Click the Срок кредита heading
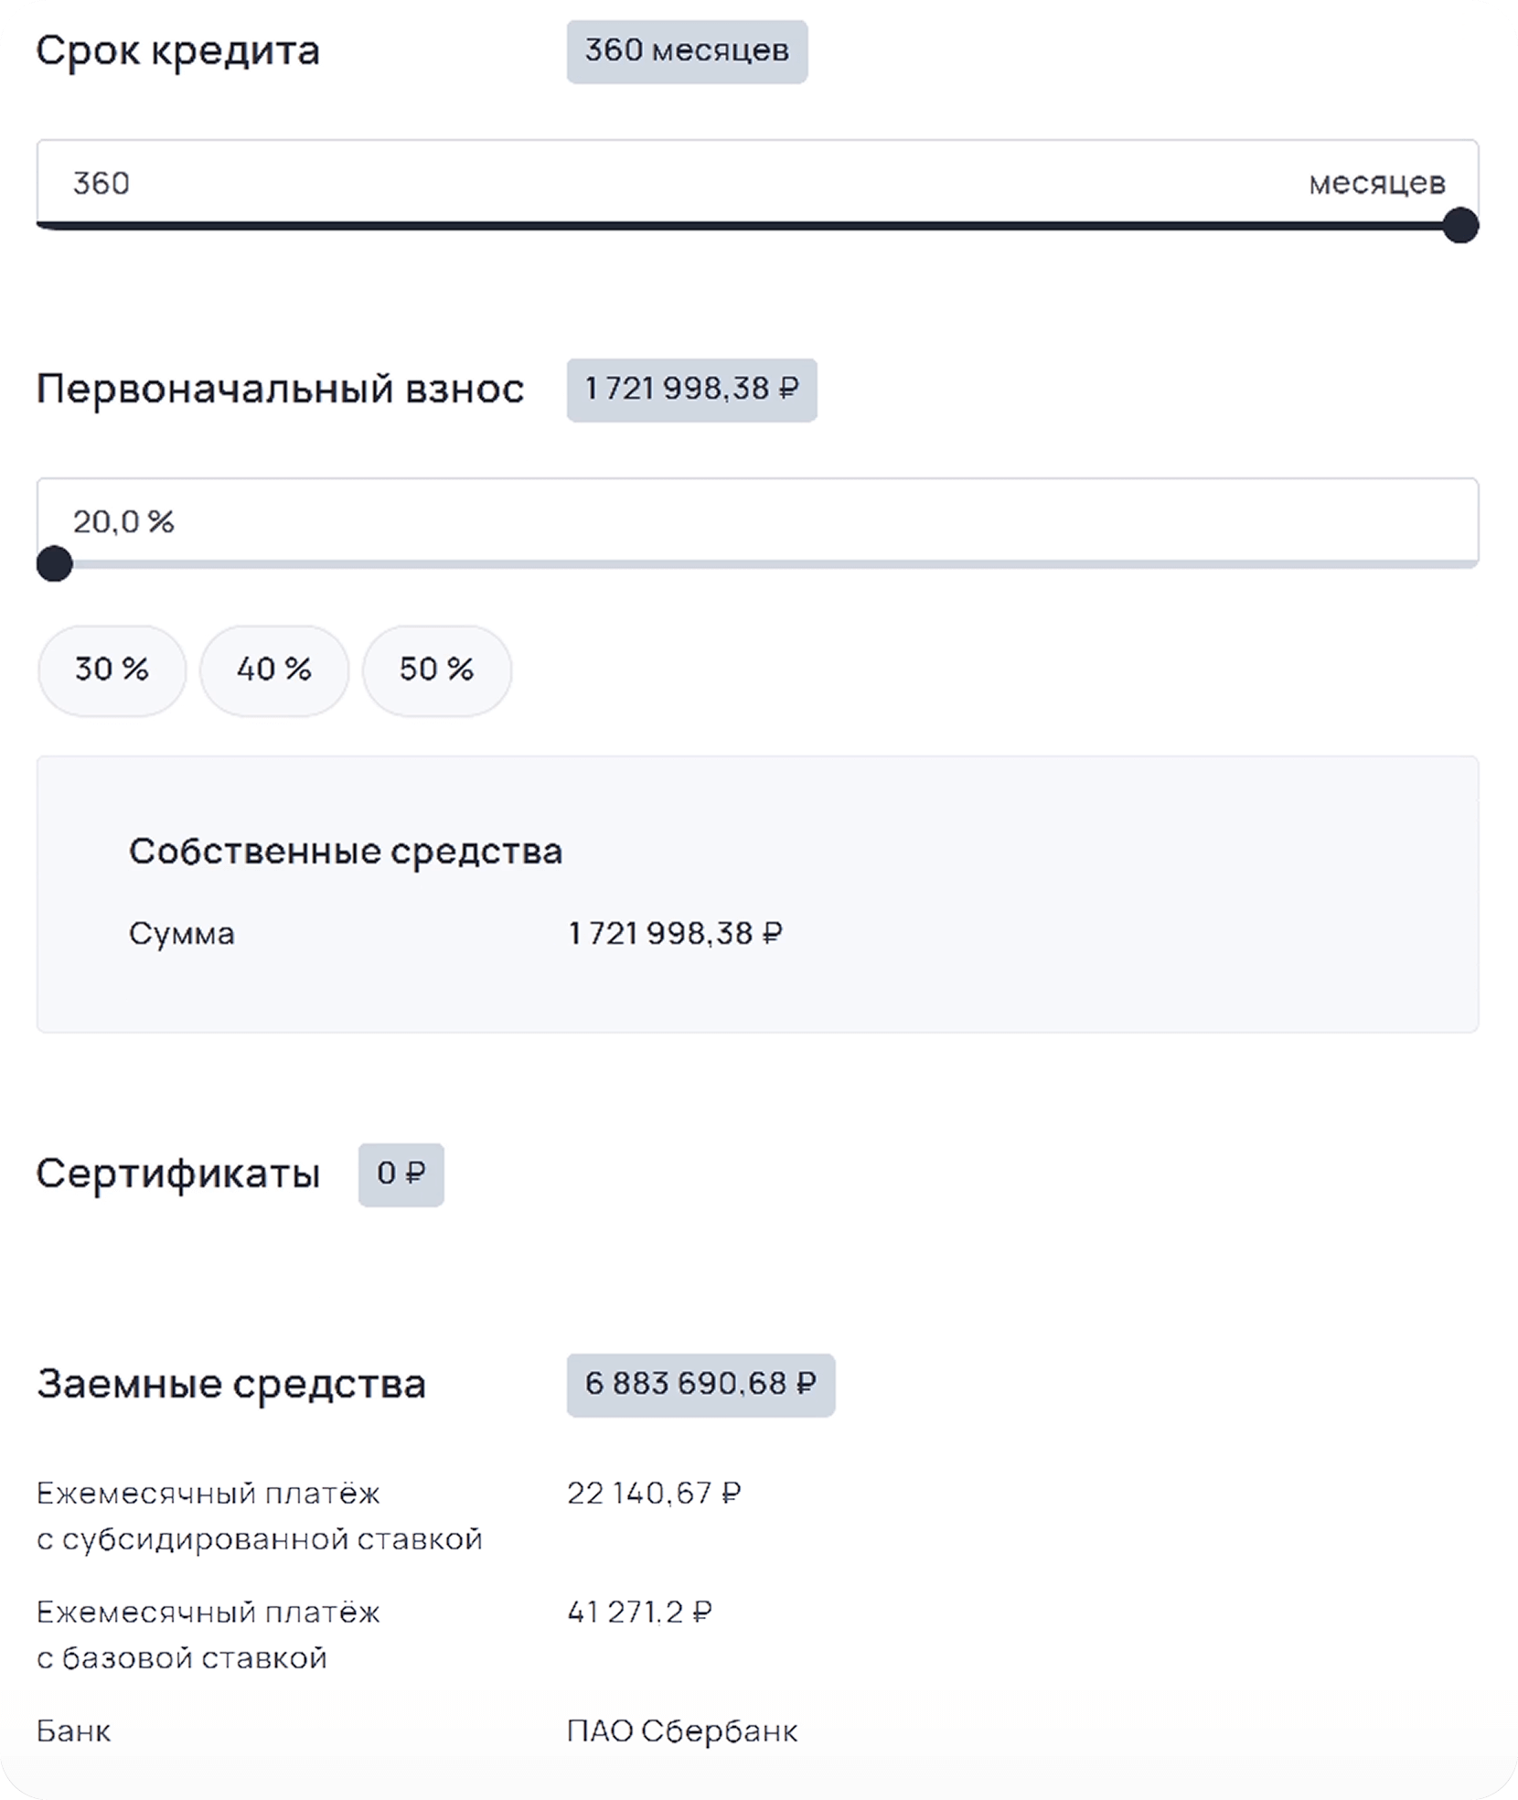Screen dimensions: 1518x1800 click(x=178, y=50)
